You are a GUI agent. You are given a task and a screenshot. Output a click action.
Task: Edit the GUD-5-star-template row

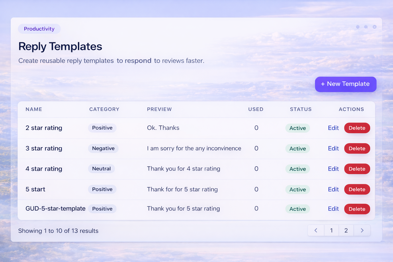333,209
